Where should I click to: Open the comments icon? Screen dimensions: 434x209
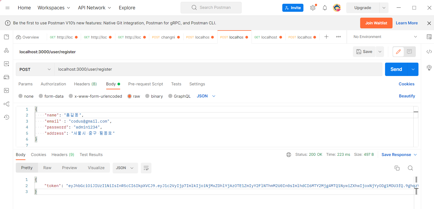click(409, 52)
